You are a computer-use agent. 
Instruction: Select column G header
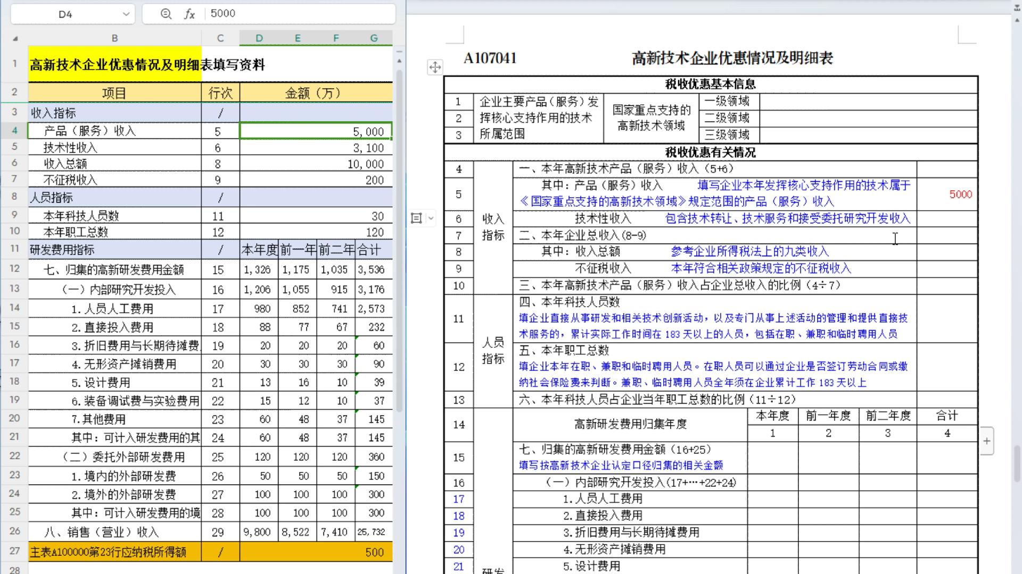[x=374, y=38]
